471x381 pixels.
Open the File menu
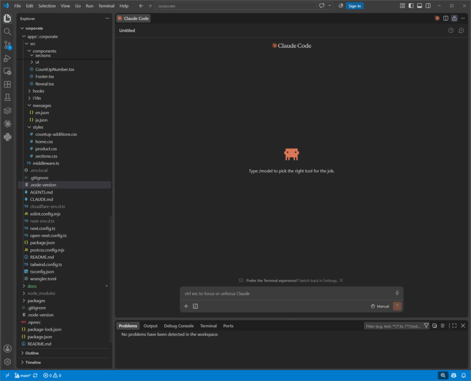click(x=17, y=6)
